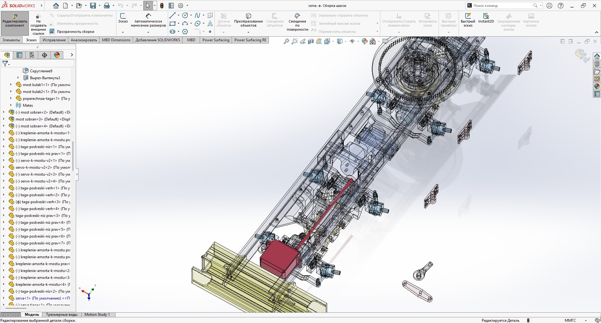Click the Rebuild traffic light icon

[x=162, y=6]
